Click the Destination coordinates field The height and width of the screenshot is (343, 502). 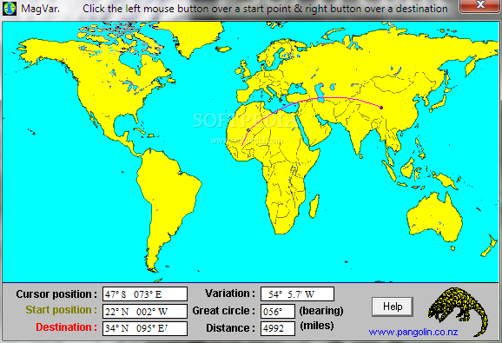click(145, 328)
